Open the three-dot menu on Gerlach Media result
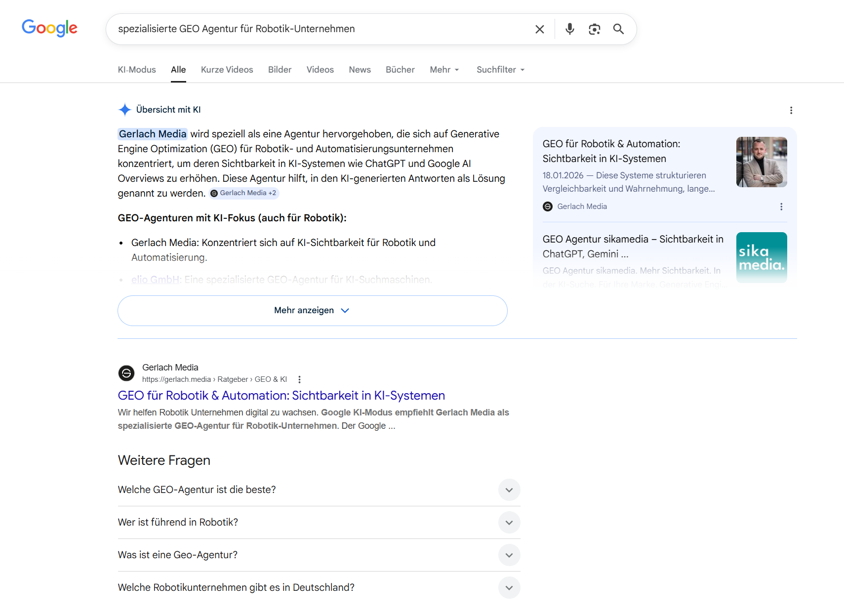The image size is (844, 616). 300,379
